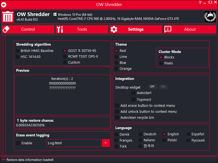The image size is (218, 163).
Task: Click the 0.009354238358% restore chance value
Action: pyautogui.click(x=30, y=125)
